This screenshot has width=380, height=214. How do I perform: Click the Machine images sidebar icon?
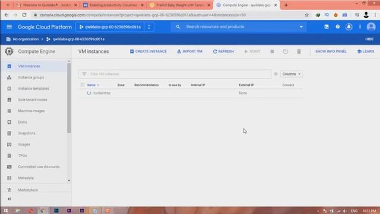(x=9, y=111)
